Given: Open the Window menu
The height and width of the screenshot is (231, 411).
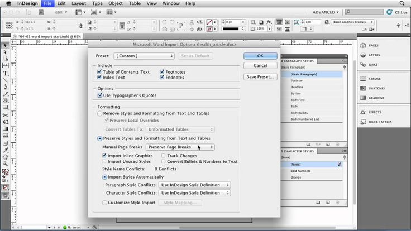Looking at the screenshot, I should (x=171, y=3).
